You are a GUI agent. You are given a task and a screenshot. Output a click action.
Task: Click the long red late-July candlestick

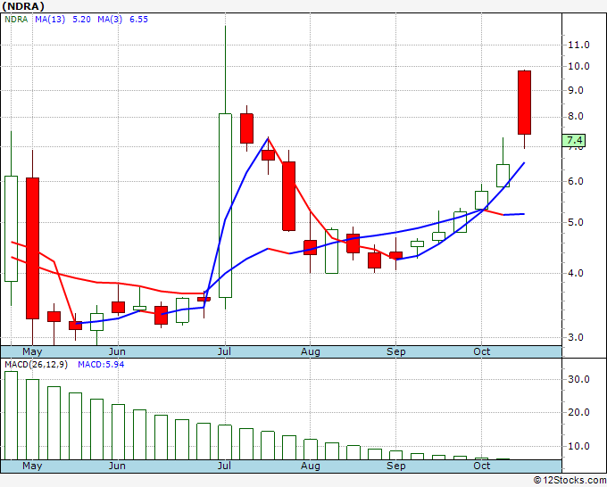[289, 196]
